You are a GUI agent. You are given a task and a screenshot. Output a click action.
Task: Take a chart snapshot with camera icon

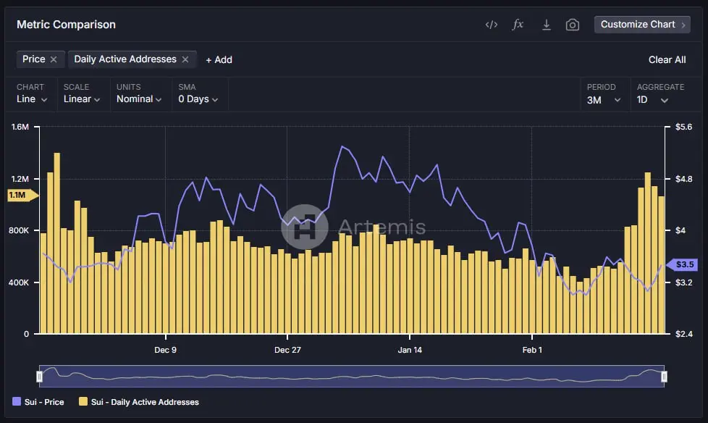coord(573,25)
